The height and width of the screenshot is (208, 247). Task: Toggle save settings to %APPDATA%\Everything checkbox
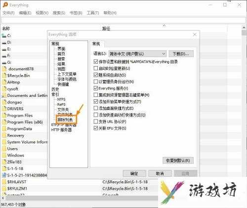[96, 62]
